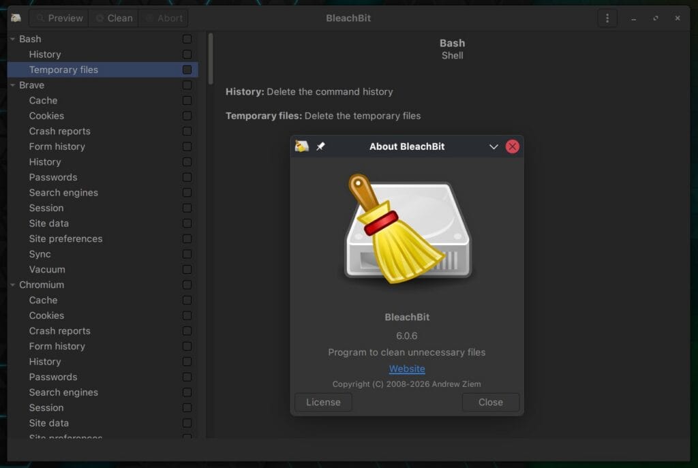Select Temporary files row under Bash
The width and height of the screenshot is (698, 468).
point(103,70)
